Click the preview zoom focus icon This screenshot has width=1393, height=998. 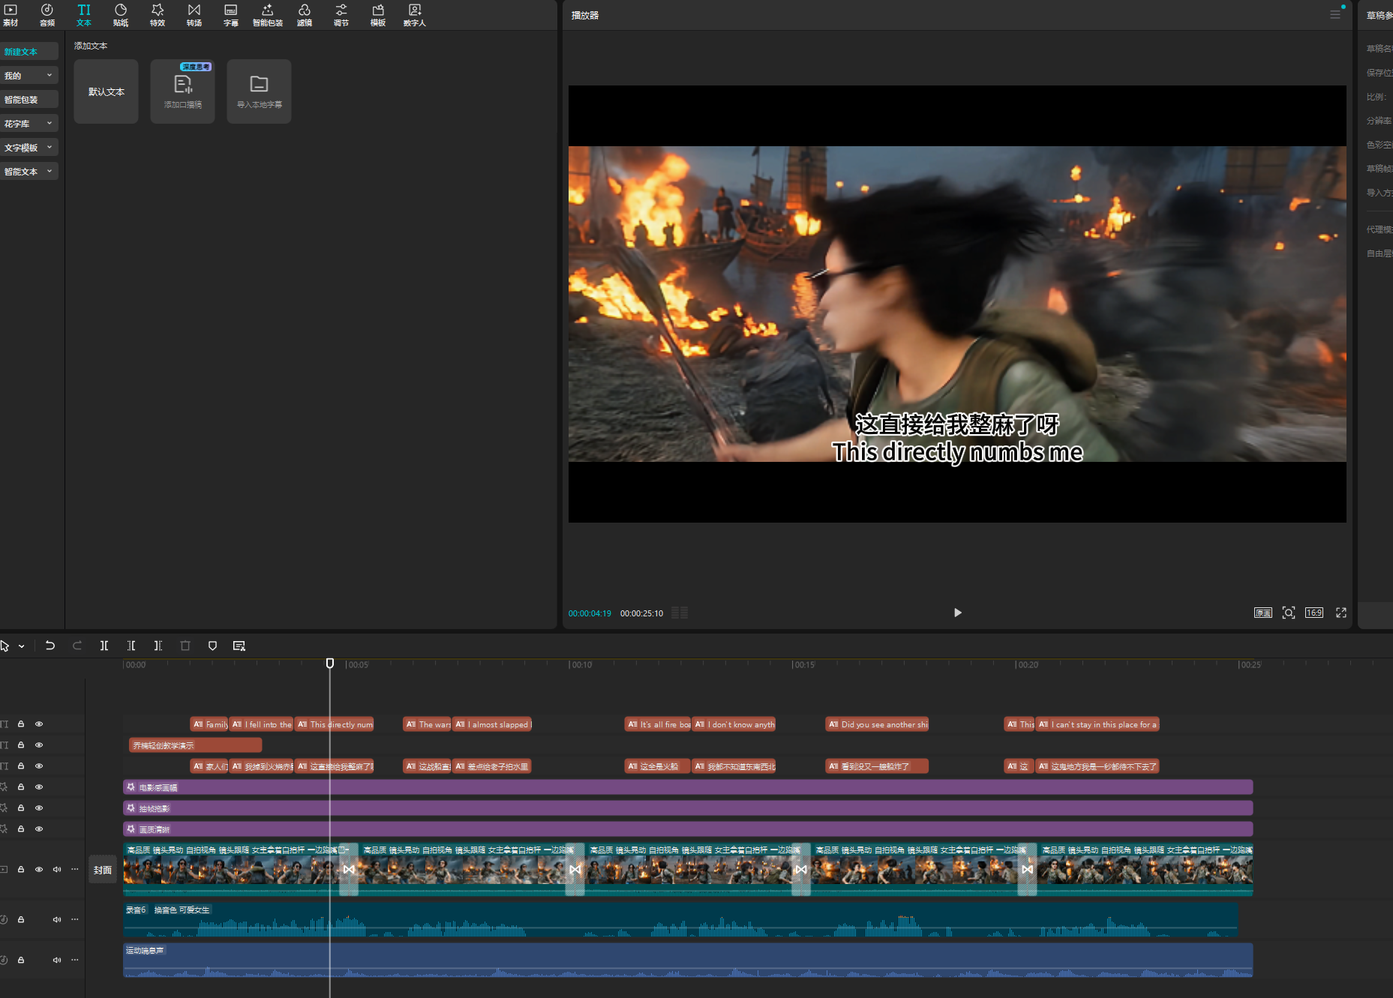1289,613
